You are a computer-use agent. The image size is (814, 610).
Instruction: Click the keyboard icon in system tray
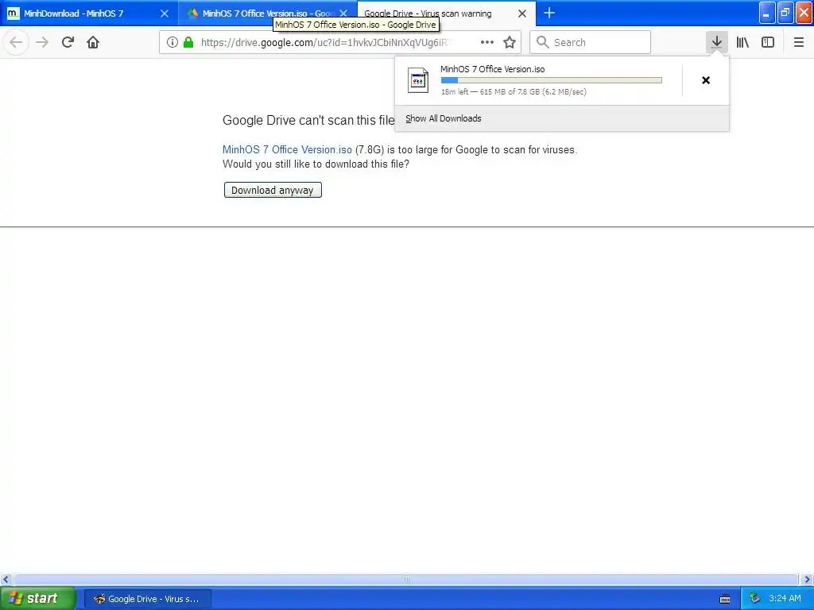(725, 599)
